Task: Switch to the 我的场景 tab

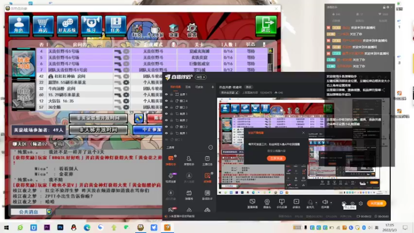Action: click(175, 87)
